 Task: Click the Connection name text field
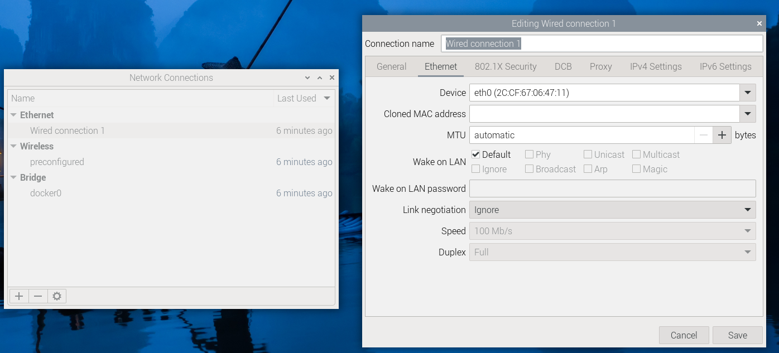coord(602,43)
